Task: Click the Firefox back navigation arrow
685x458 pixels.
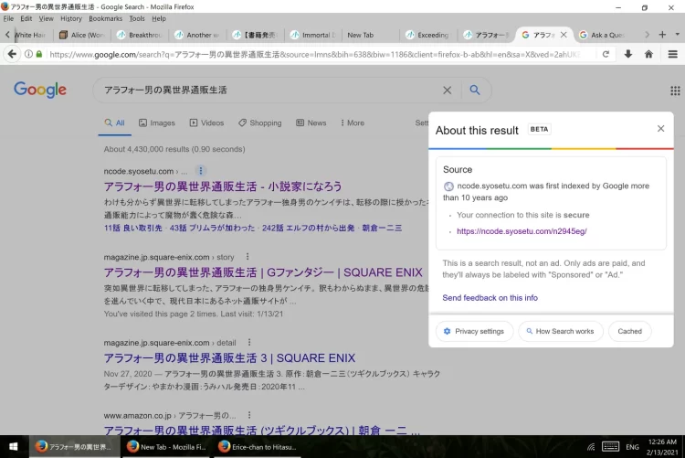Action: click(12, 54)
